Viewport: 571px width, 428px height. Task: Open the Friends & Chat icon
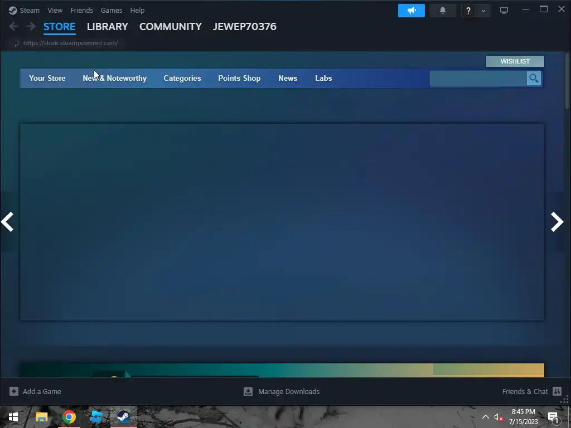tap(557, 391)
